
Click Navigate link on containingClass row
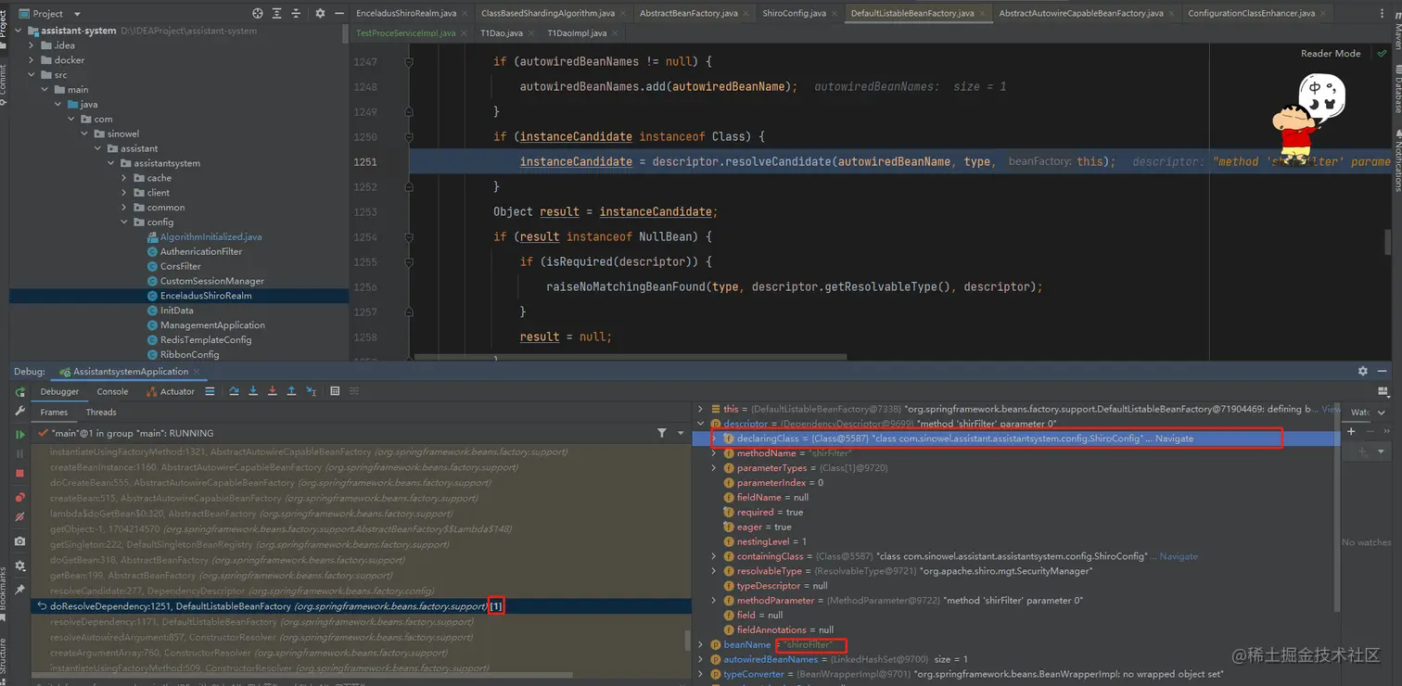coord(1179,556)
